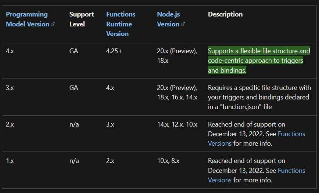319x193 pixels.
Task: Open the Functions Runtime Version header link
Action: point(121,24)
